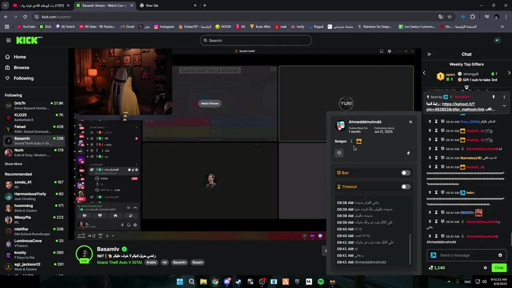Click Basamlv channel avatar with LIVE badge
The height and width of the screenshot is (288, 512).
[x=84, y=254]
